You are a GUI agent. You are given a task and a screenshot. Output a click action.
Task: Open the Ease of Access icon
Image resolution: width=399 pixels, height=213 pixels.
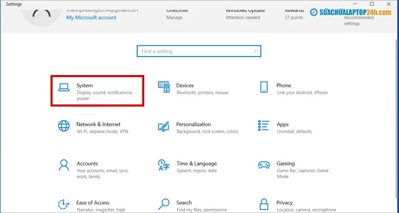click(x=63, y=204)
